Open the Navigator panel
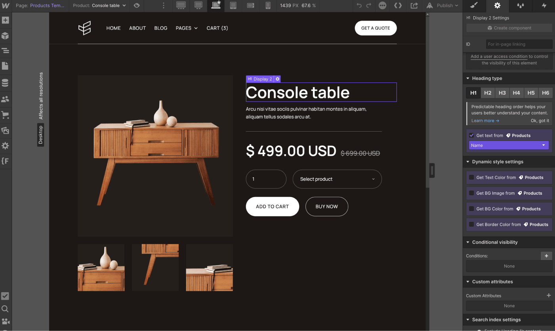555x331 pixels. [x=6, y=51]
